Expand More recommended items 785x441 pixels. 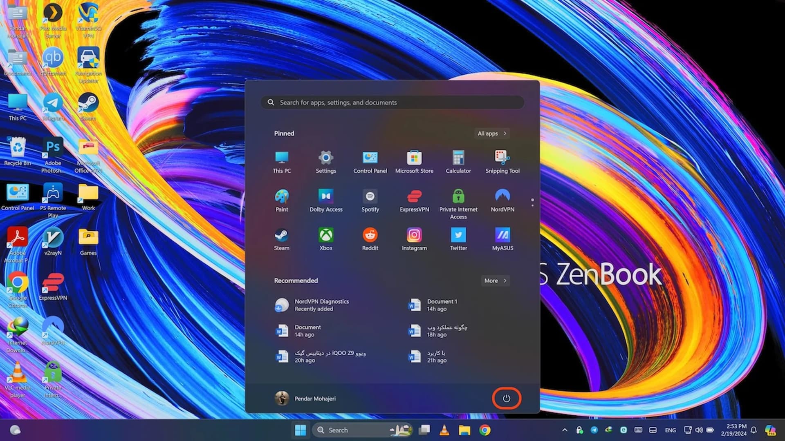pyautogui.click(x=495, y=281)
